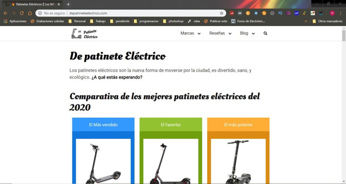Open the Grabaciones subidas bookmark
The image size is (346, 184).
(47, 21)
